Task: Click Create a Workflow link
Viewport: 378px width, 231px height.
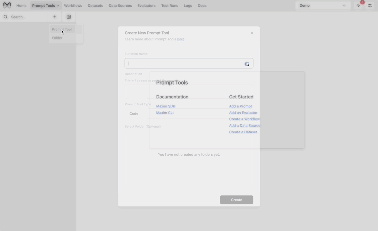Action: point(244,119)
